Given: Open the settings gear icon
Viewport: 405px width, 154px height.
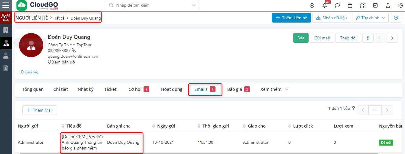Looking at the screenshot, I should 400,5.
